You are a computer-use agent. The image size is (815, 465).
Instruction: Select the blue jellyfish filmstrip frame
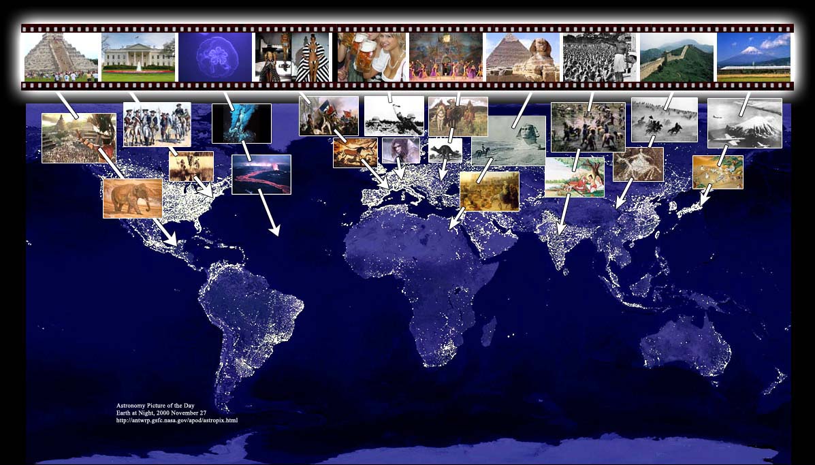point(214,57)
